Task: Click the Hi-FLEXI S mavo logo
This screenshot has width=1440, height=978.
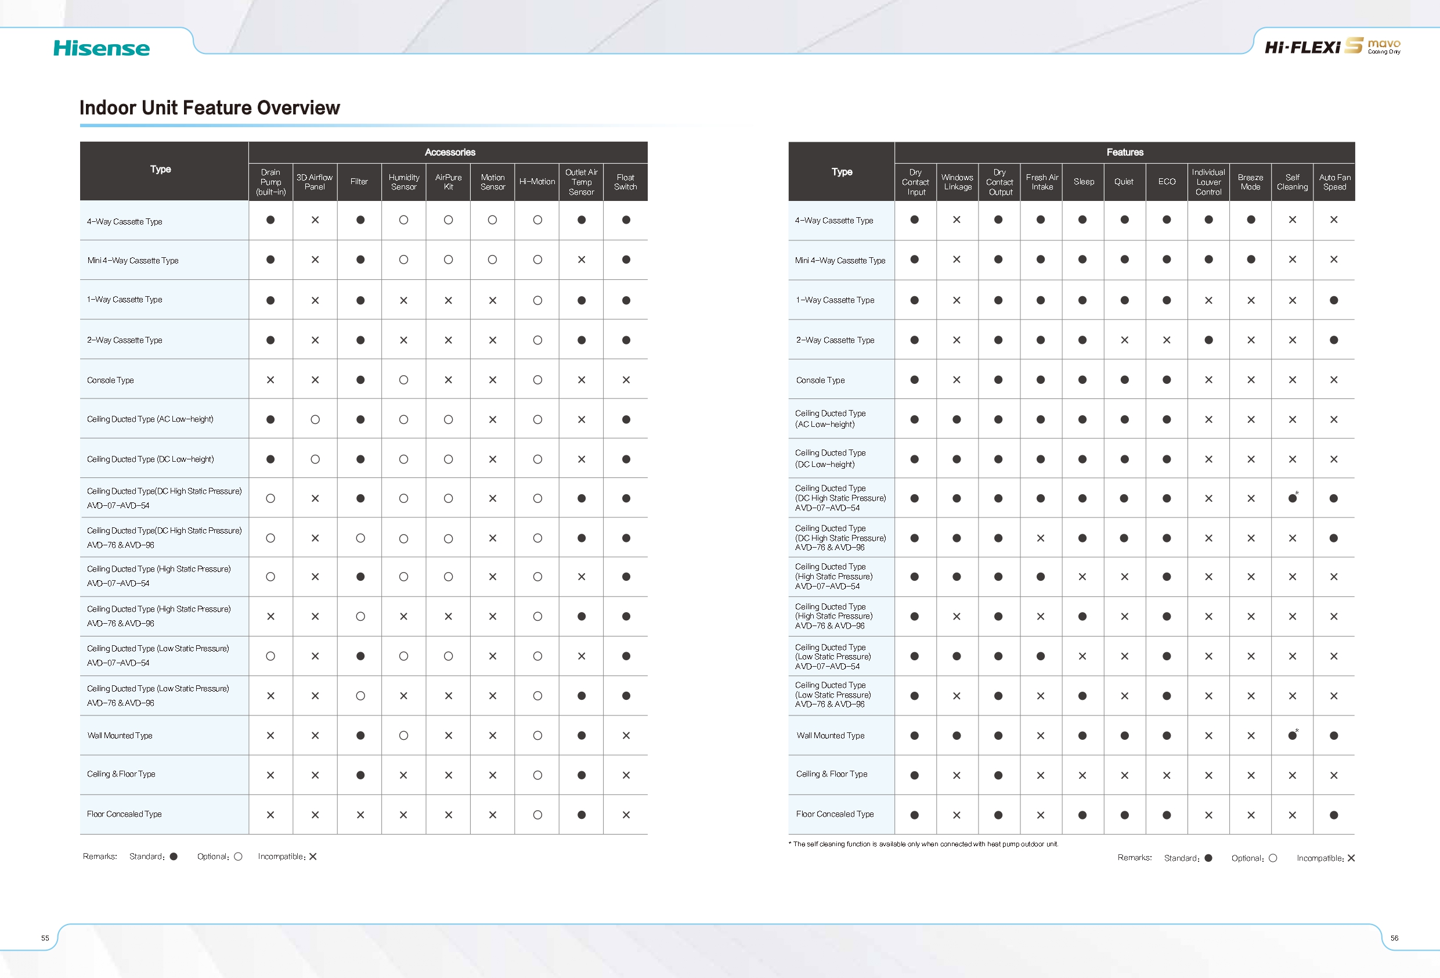Action: point(1332,46)
